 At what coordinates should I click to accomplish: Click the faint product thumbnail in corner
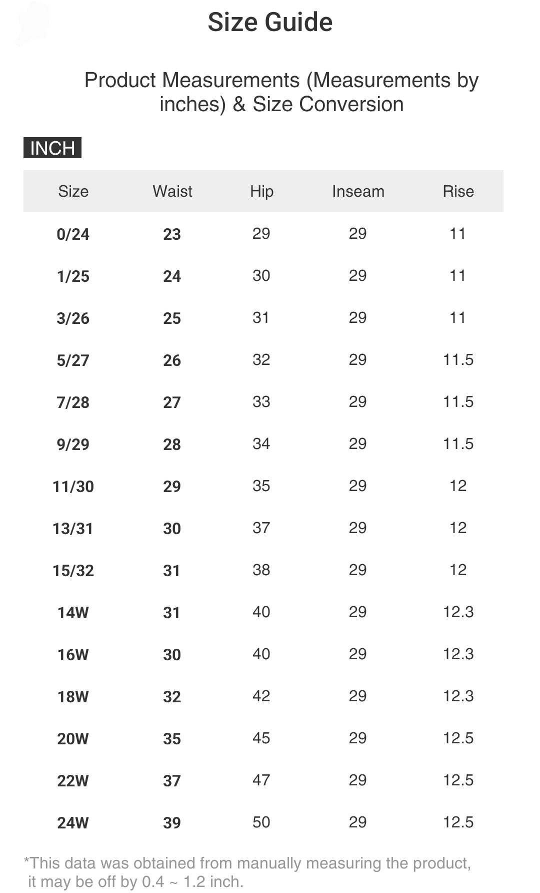pyautogui.click(x=33, y=23)
